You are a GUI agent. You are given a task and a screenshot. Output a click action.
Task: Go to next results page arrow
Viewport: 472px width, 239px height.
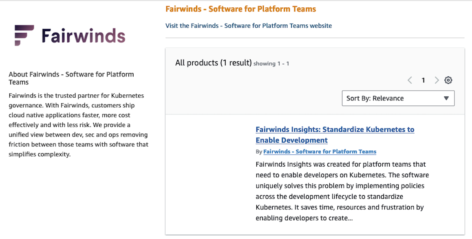pyautogui.click(x=437, y=80)
